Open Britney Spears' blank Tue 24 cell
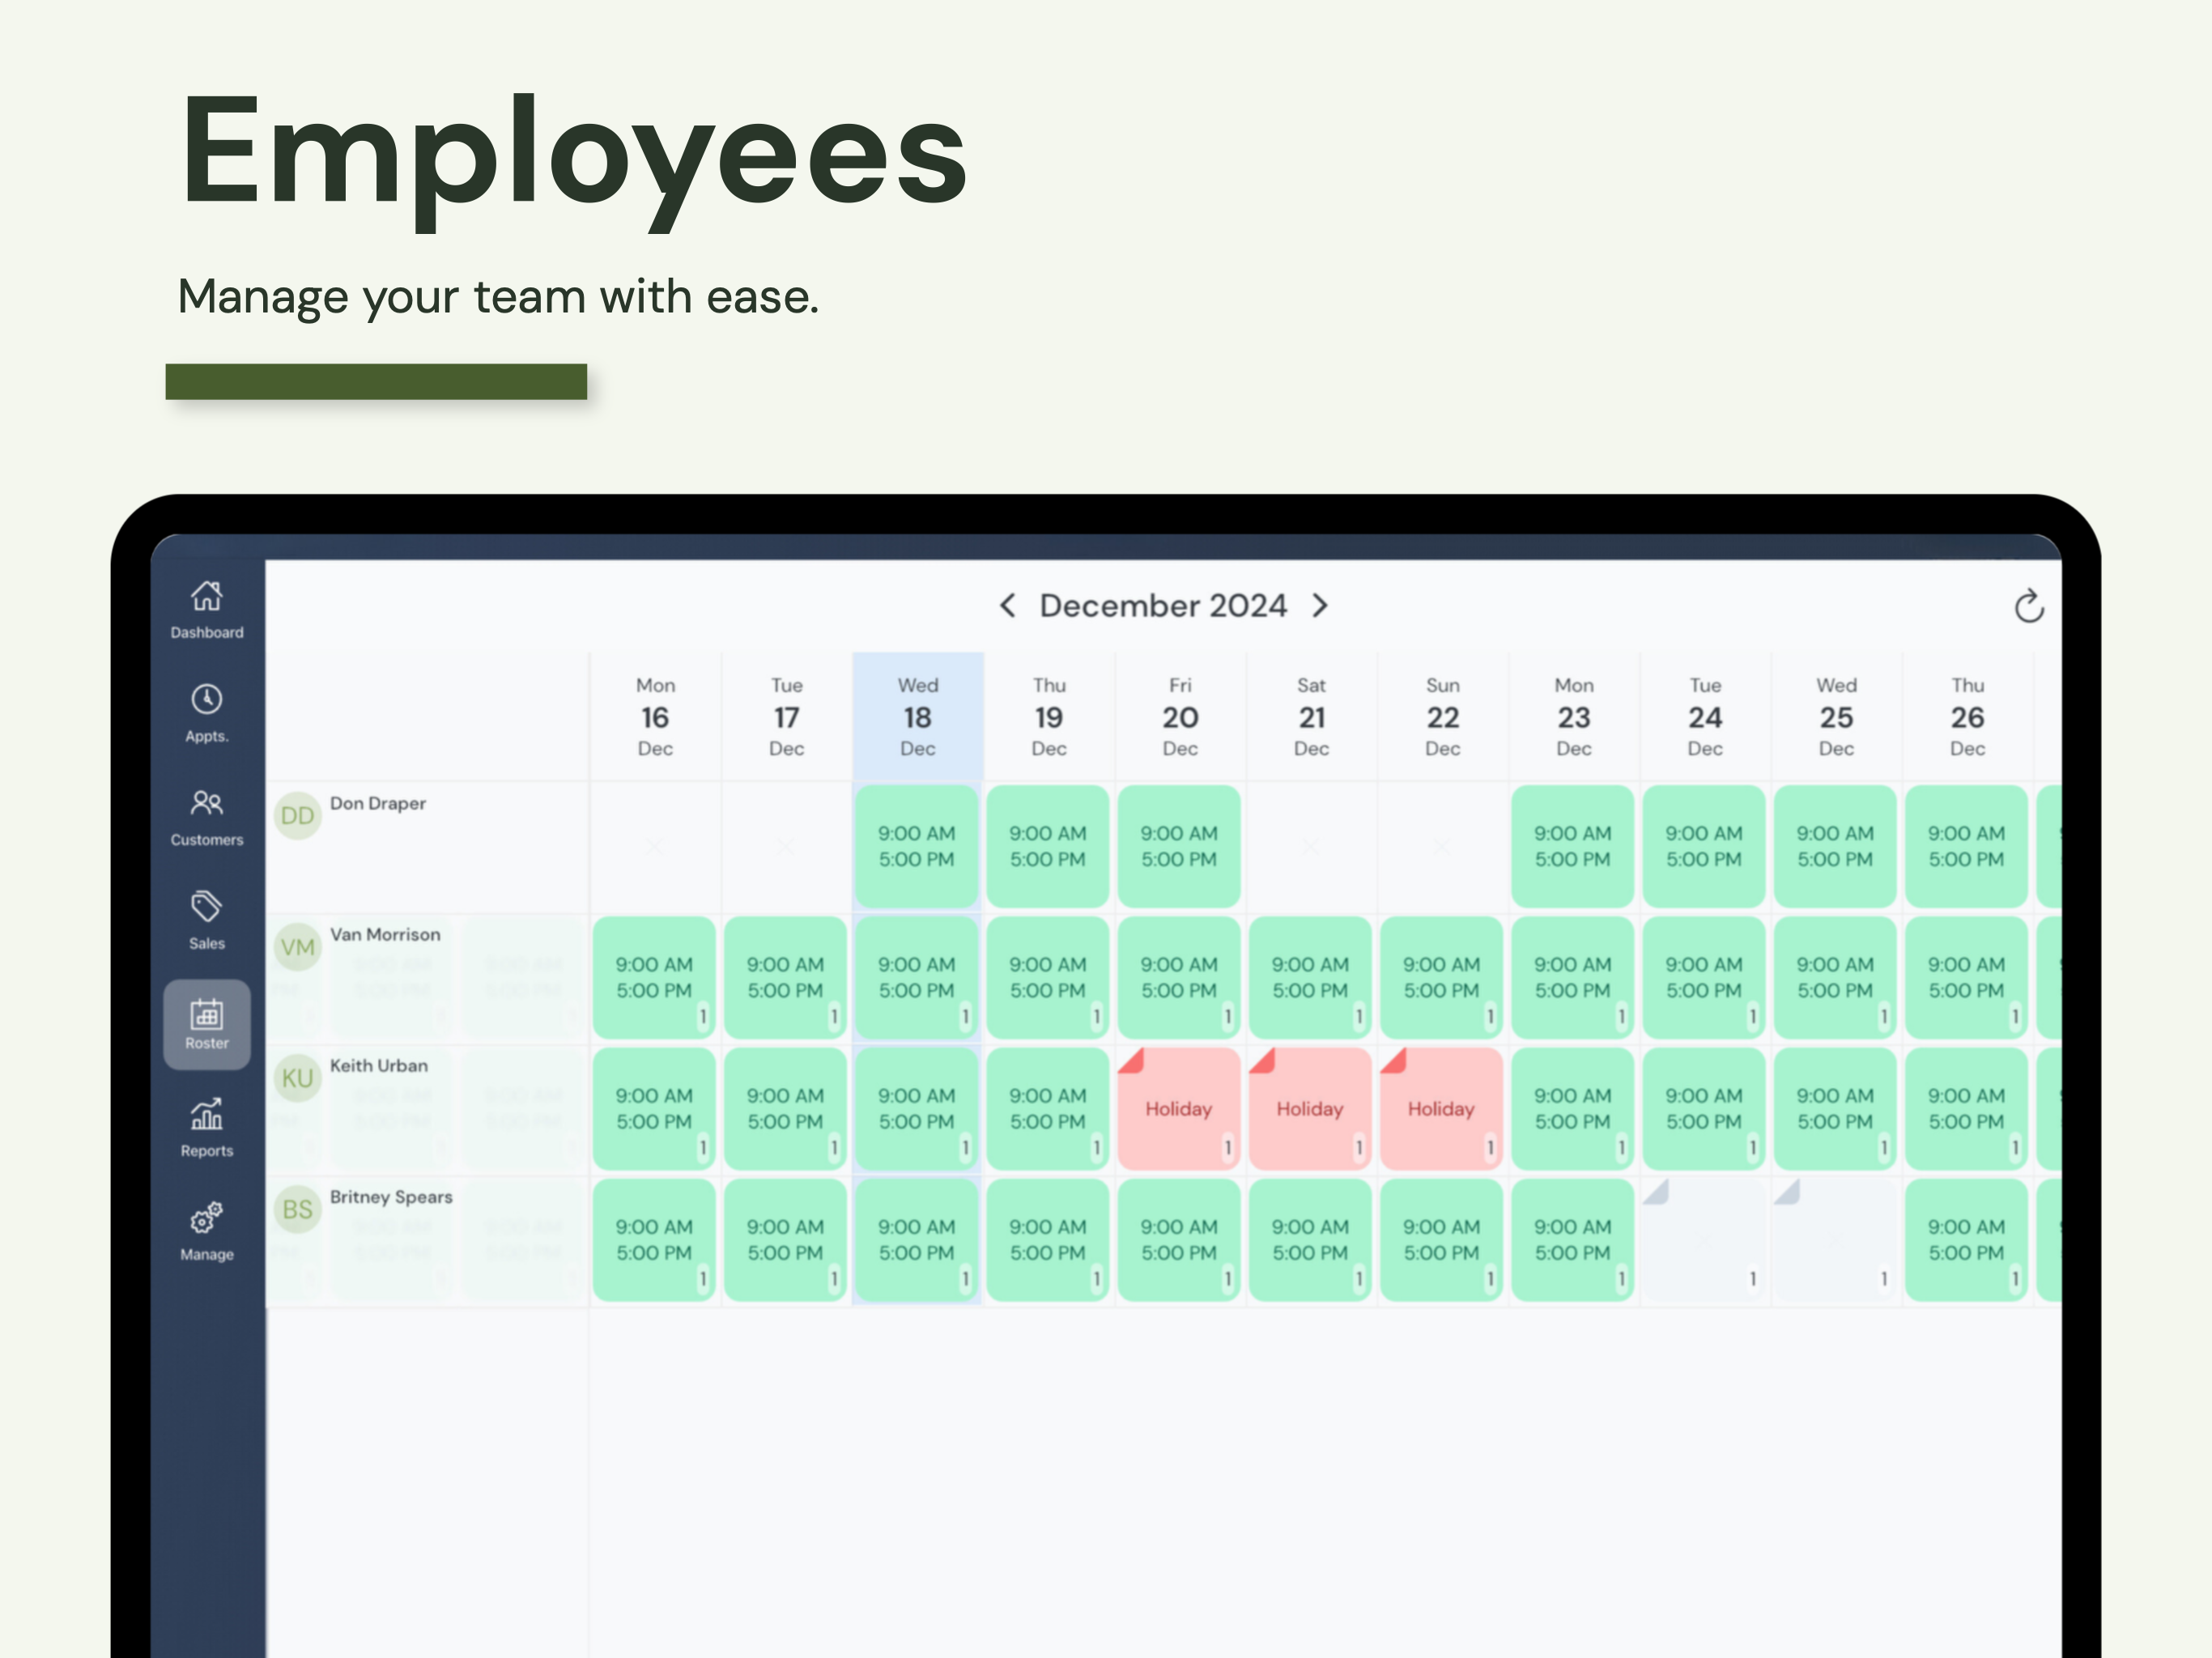Viewport: 2212px width, 1658px height. click(x=1704, y=1240)
